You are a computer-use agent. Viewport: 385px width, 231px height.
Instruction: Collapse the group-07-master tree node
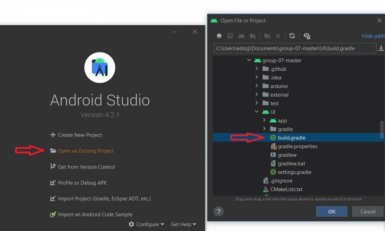tap(249, 60)
